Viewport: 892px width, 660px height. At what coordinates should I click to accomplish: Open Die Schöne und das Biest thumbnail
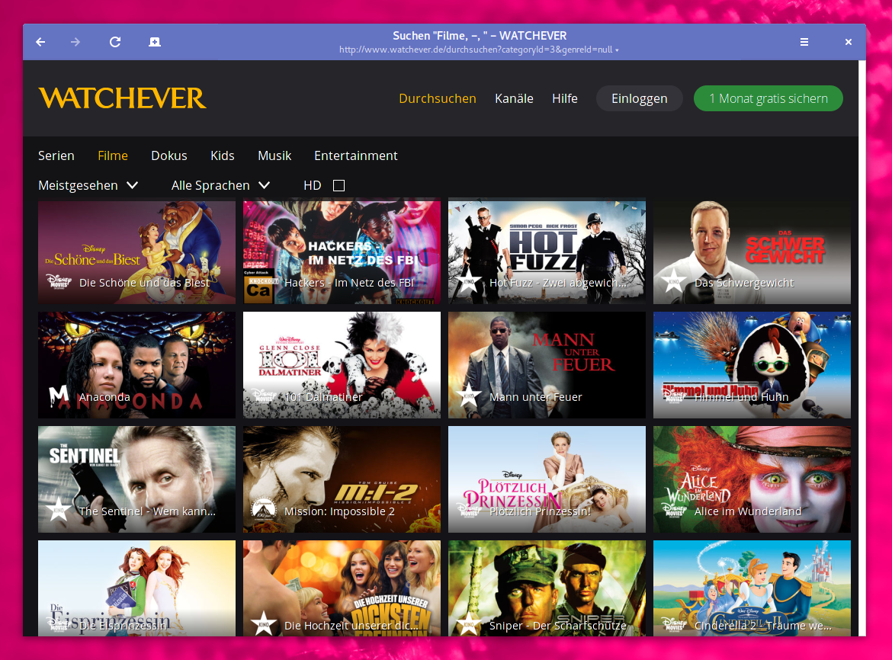136,251
